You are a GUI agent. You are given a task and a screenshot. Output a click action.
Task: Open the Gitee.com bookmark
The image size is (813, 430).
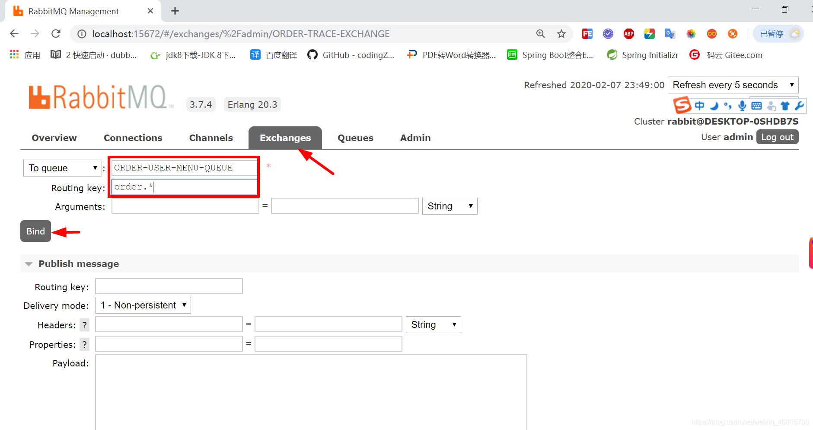click(x=726, y=55)
